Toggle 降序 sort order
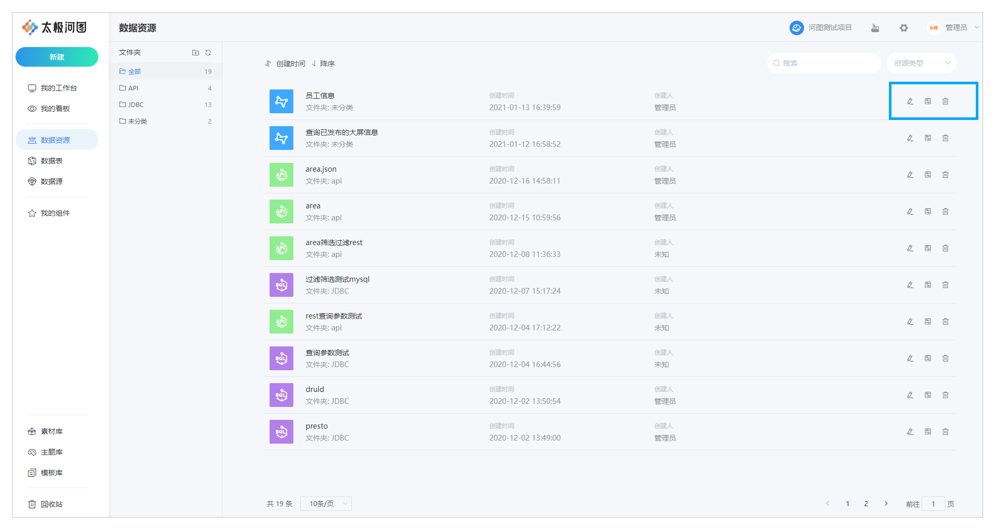This screenshot has width=996, height=530. click(x=323, y=64)
